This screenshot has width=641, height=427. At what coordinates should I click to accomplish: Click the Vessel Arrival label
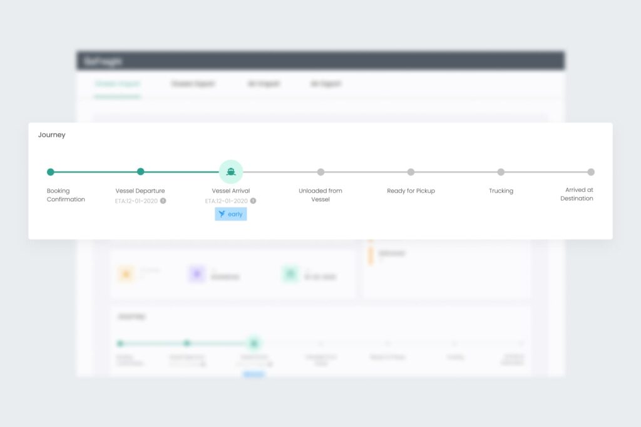pos(231,191)
